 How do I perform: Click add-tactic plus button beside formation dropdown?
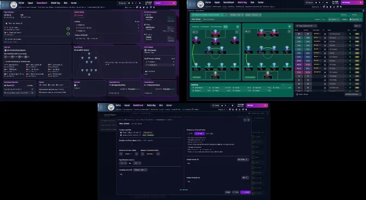226,15
